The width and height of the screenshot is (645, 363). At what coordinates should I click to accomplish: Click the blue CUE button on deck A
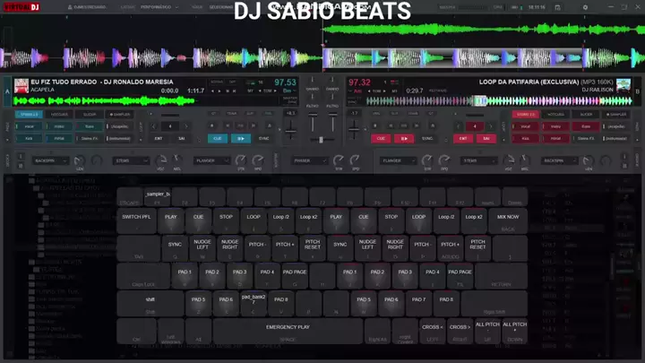(217, 139)
